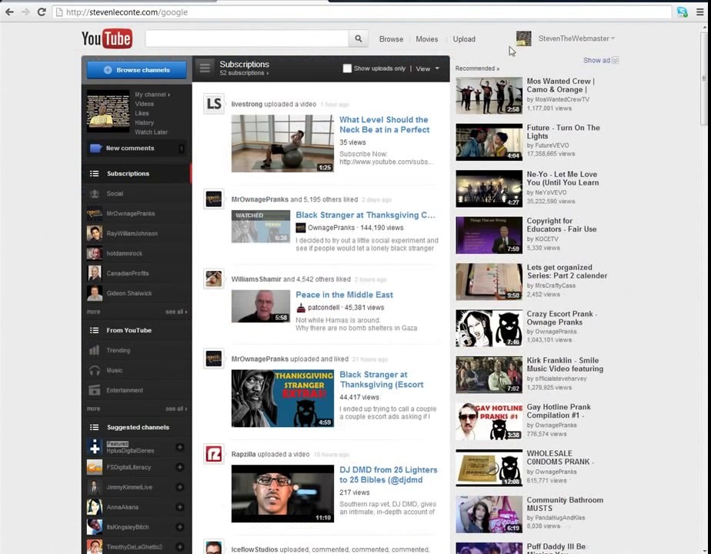Toggle the guide list icon beside Subscriptions header

[x=205, y=68]
